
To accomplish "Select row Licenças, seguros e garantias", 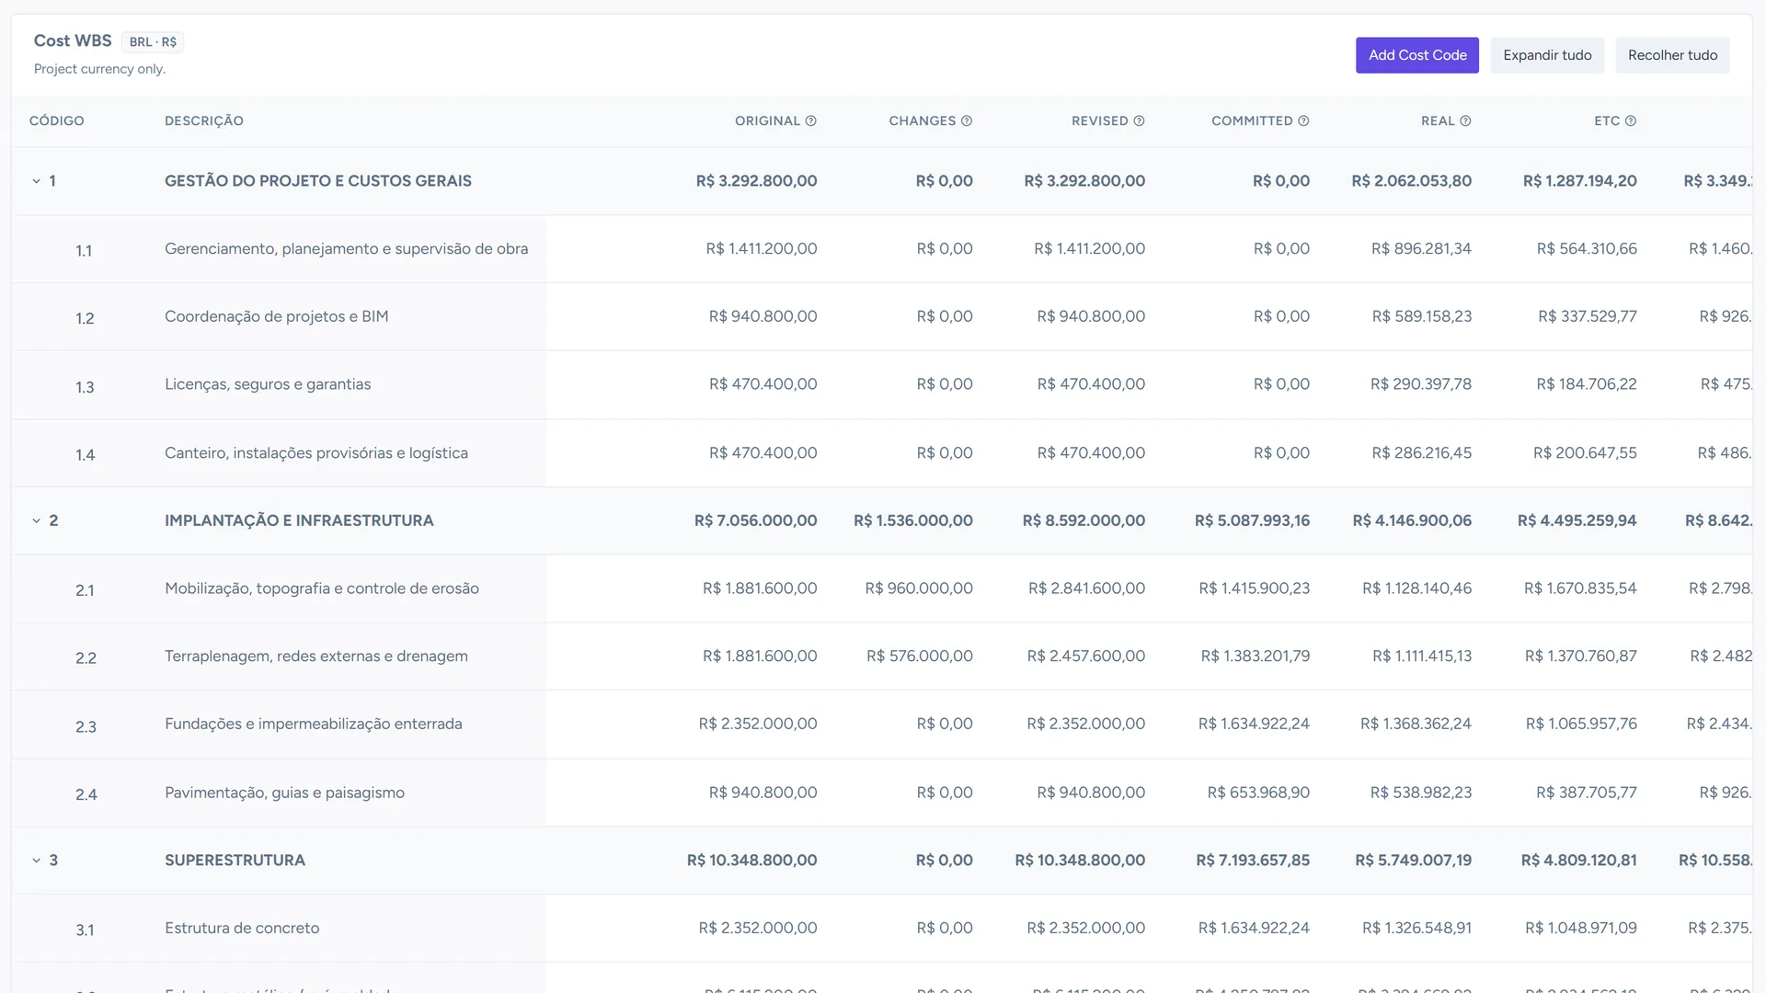I will [x=881, y=385].
